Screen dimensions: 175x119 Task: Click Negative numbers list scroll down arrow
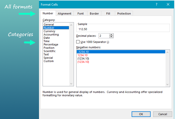point(167,84)
